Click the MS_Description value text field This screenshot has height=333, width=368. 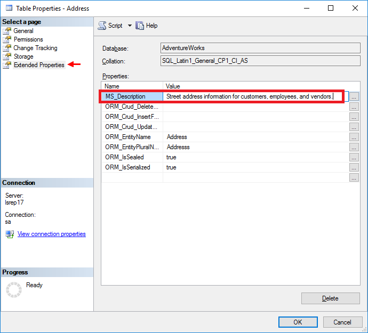point(251,96)
